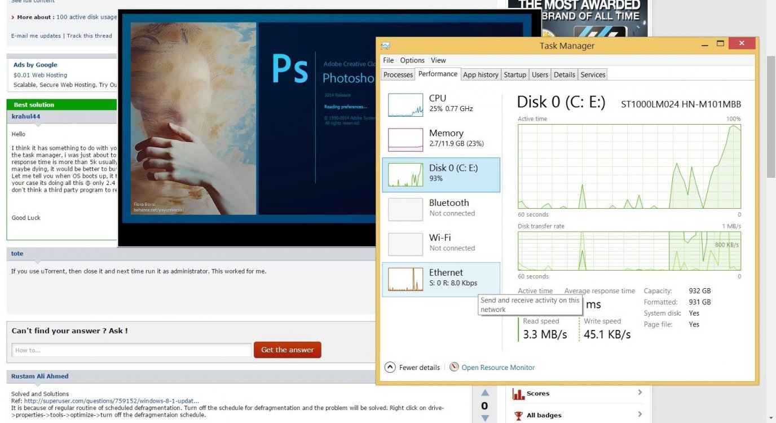Open the Track this thread link
This screenshot has width=776, height=423.
point(89,36)
